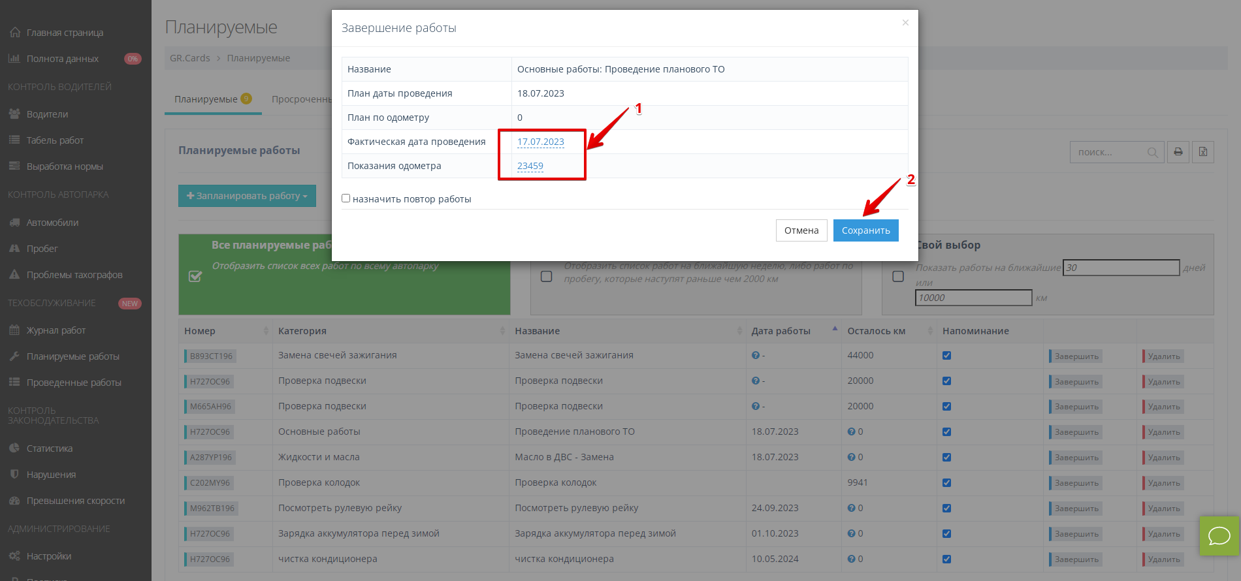
Task: Toggle reminder checkbox for B893CT196 row
Action: [946, 356]
